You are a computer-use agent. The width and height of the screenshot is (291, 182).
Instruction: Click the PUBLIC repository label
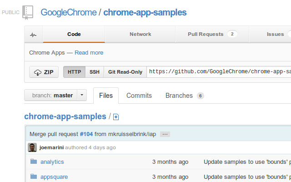point(10,12)
